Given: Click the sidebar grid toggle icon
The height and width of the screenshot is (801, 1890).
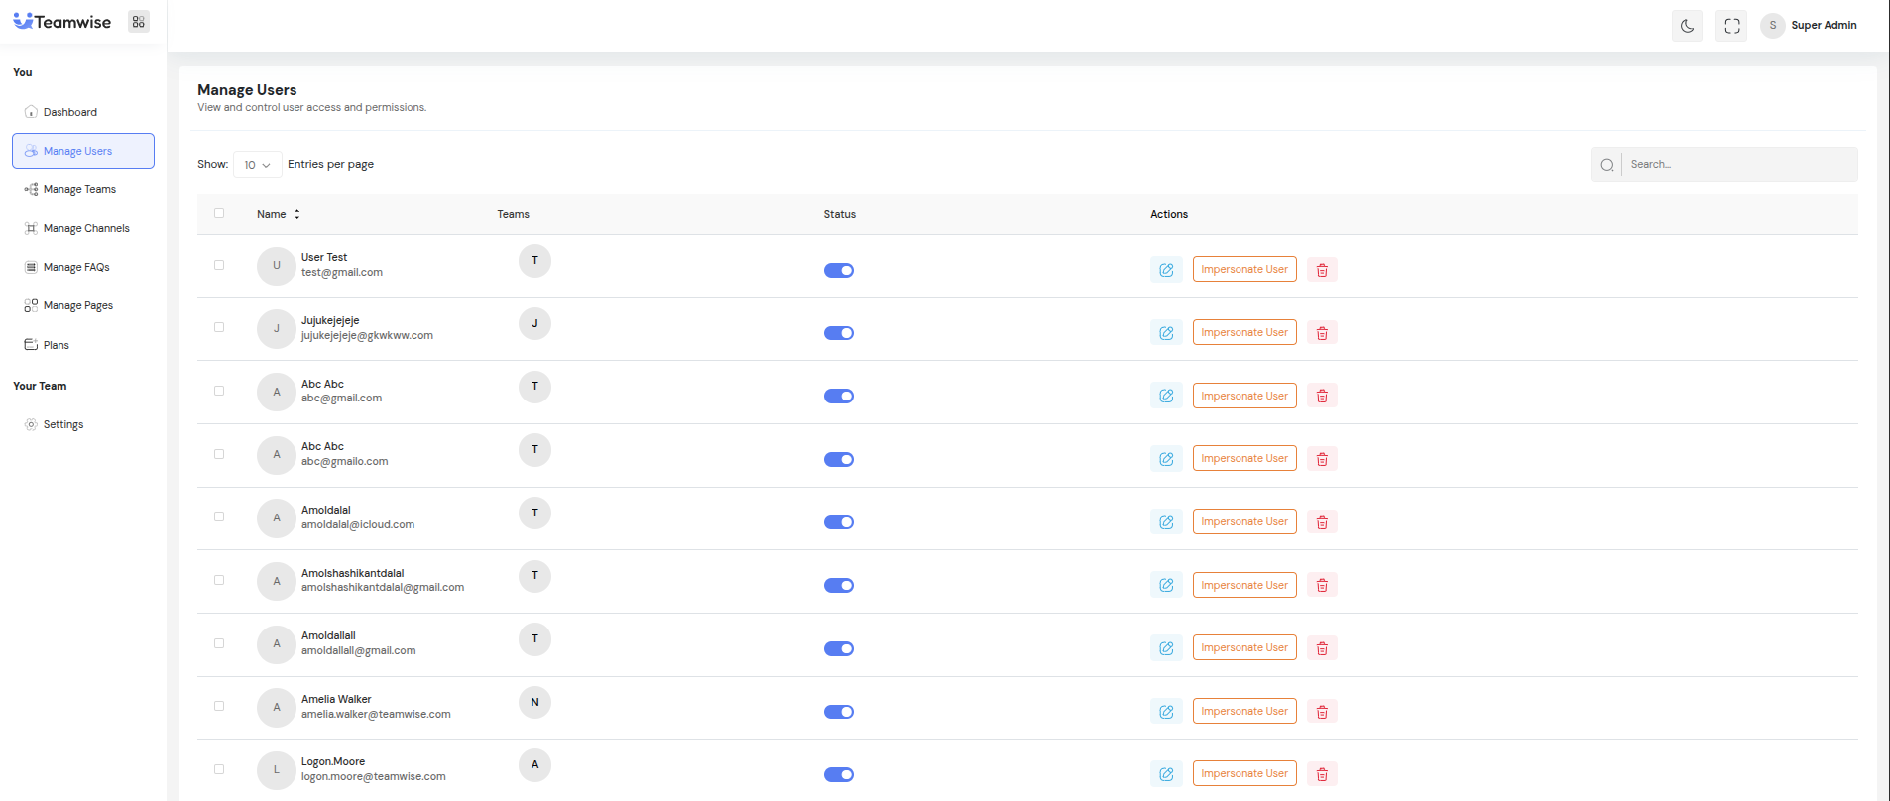Looking at the screenshot, I should (x=139, y=22).
